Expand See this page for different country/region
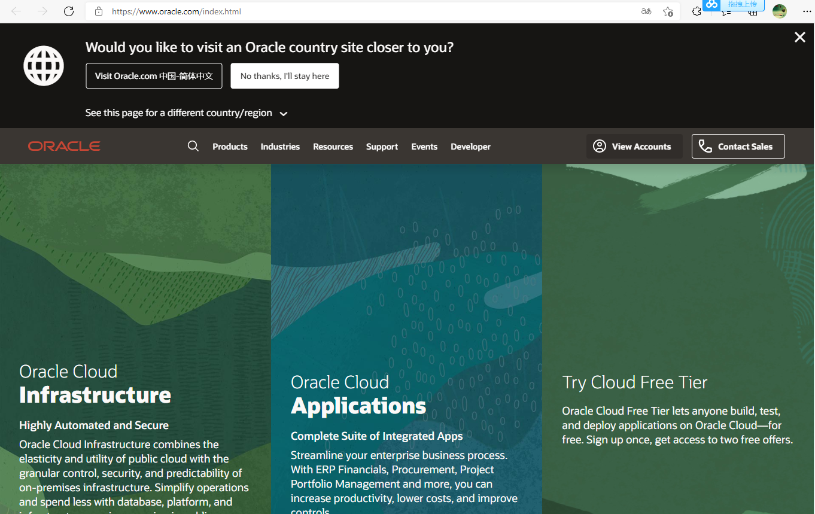This screenshot has width=815, height=514. click(x=186, y=113)
